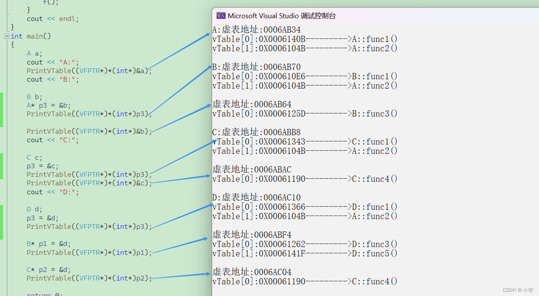Image resolution: width=539 pixels, height=296 pixels.
Task: Click the line 'B* p1 = &d;'
Action: (49, 244)
